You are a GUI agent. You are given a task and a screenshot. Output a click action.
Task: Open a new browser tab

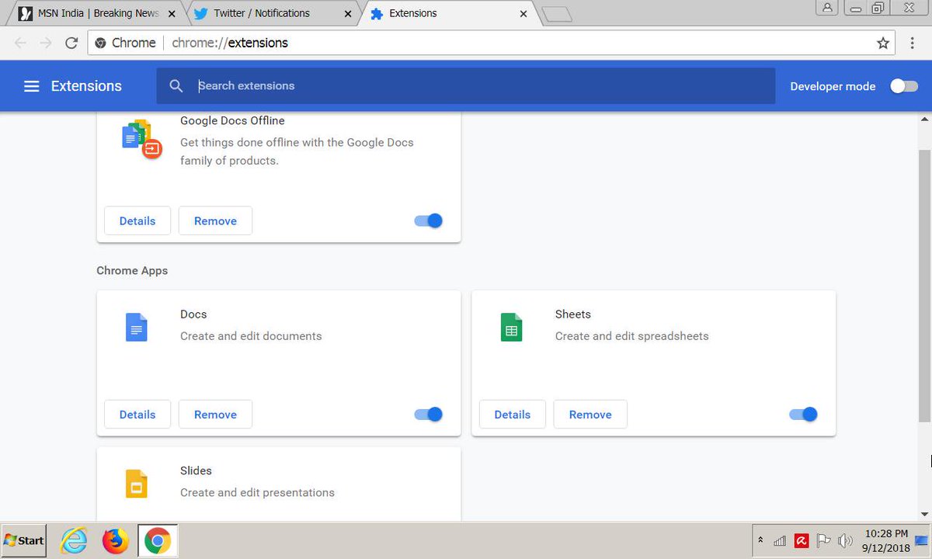click(556, 14)
